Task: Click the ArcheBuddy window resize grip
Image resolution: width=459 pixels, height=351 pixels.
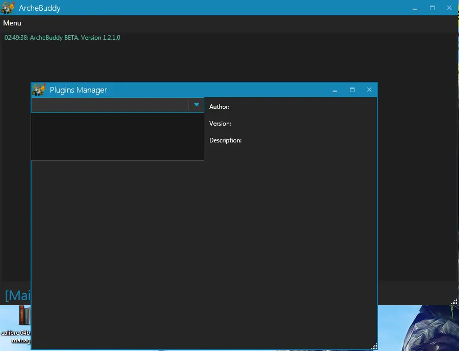Action: pyautogui.click(x=454, y=302)
